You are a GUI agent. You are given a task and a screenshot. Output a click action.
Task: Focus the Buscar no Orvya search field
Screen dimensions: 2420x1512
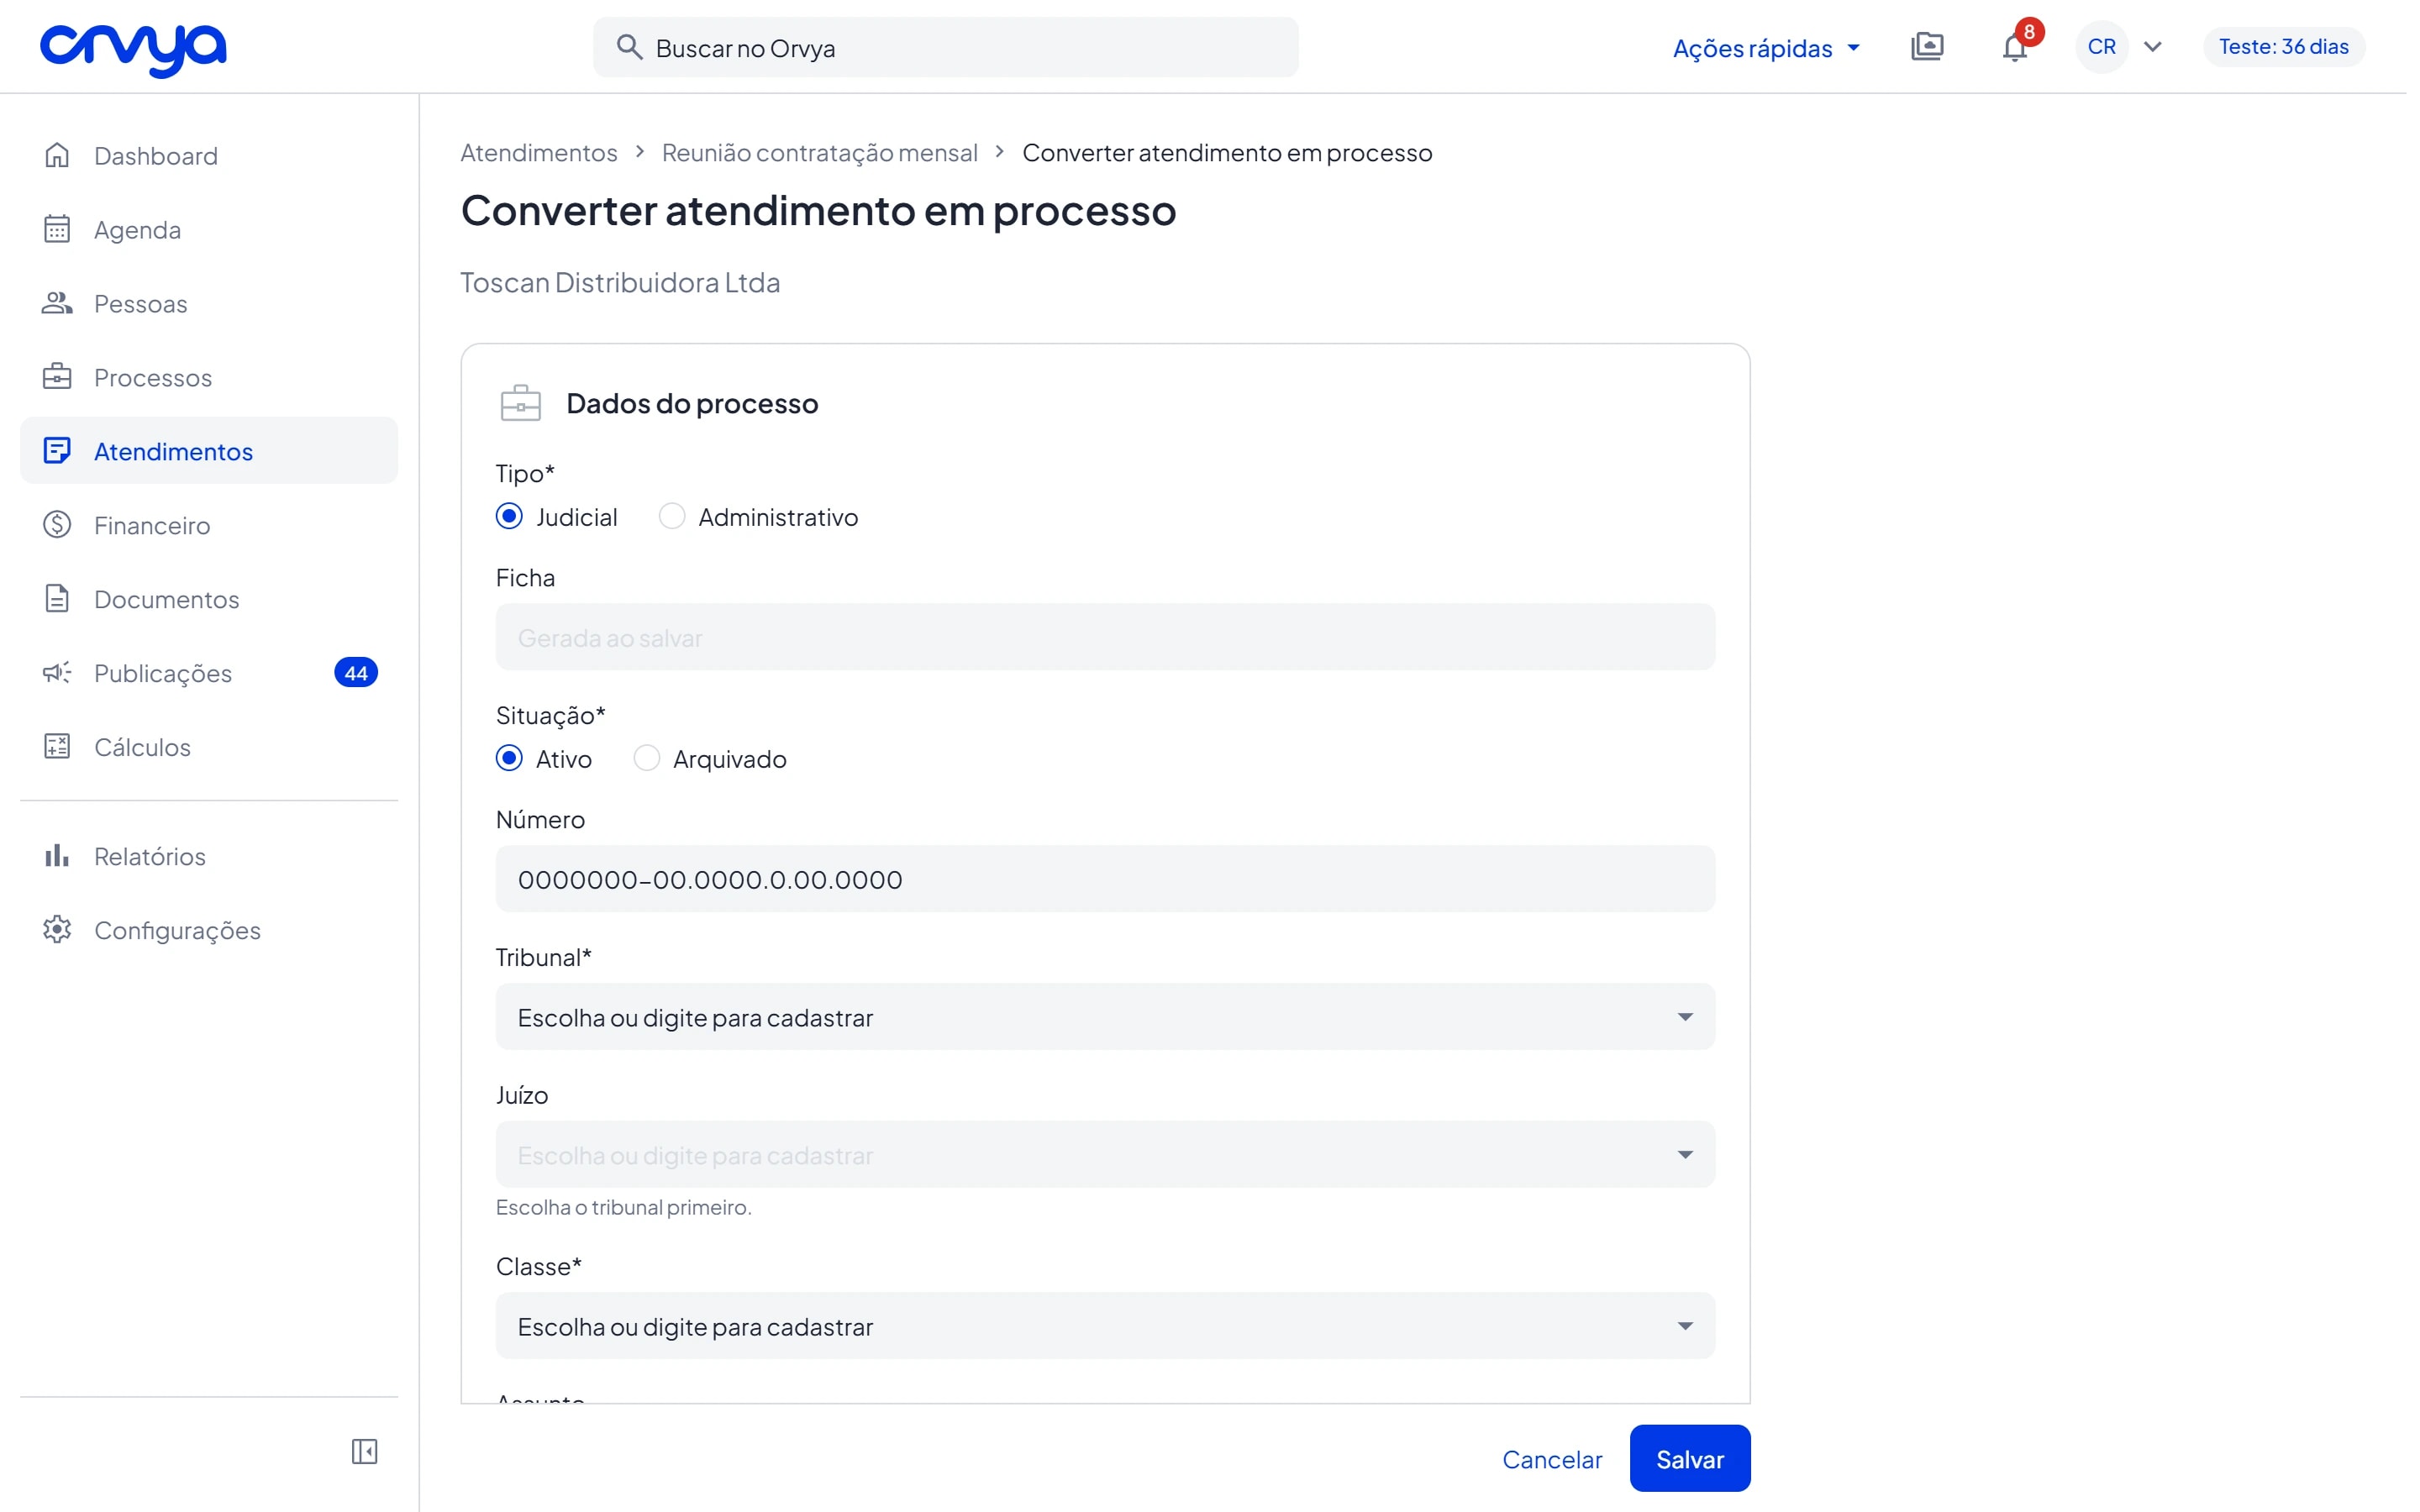tap(946, 47)
